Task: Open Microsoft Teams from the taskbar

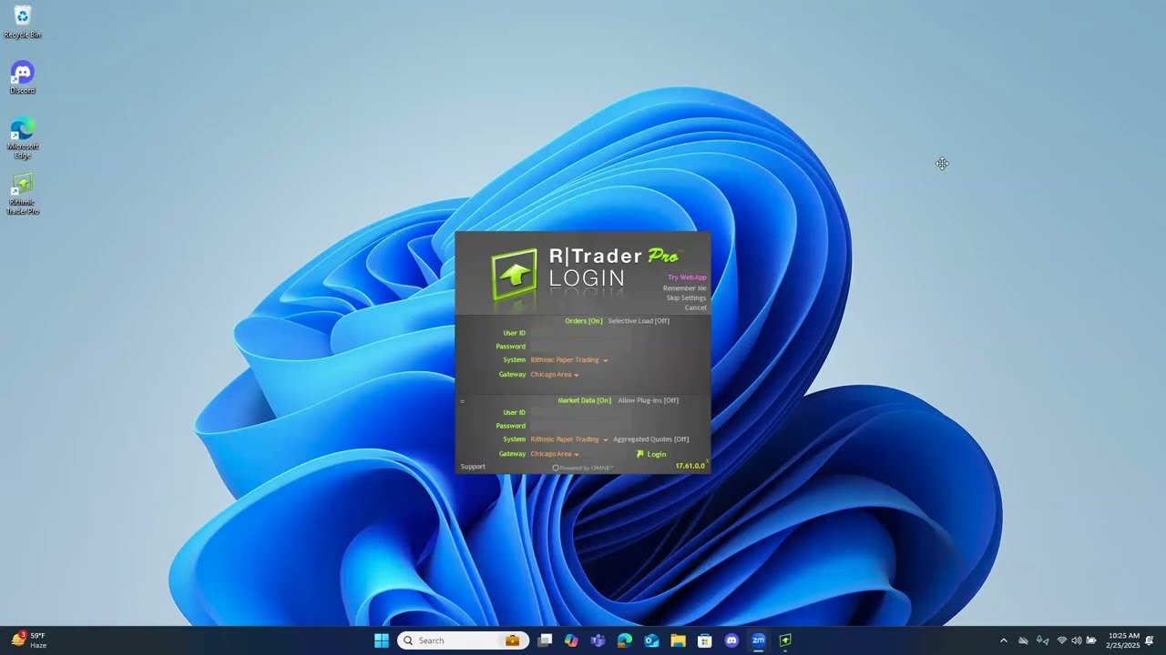Action: tap(598, 640)
